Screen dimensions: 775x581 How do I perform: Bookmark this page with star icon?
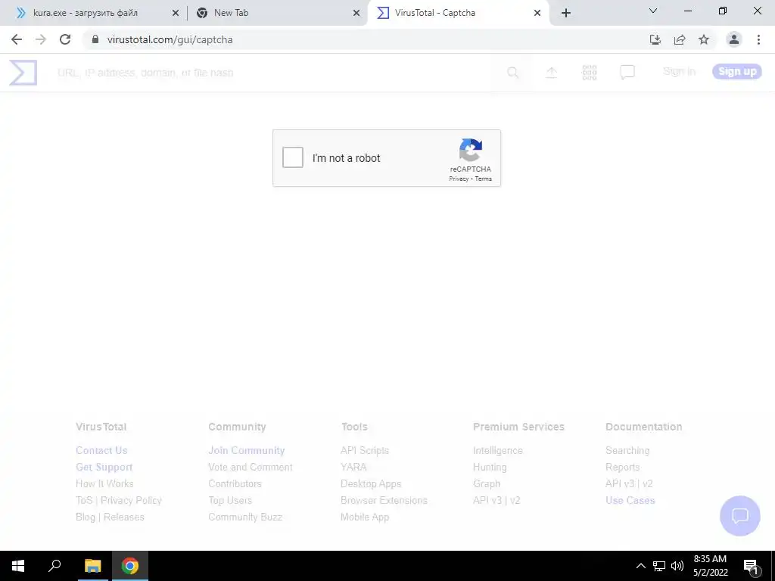(x=704, y=39)
